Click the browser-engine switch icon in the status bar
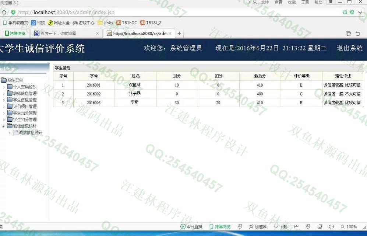This screenshot has width=367, height=236. (308, 226)
